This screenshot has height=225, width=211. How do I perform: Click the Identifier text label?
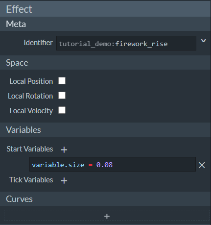tap(38, 43)
